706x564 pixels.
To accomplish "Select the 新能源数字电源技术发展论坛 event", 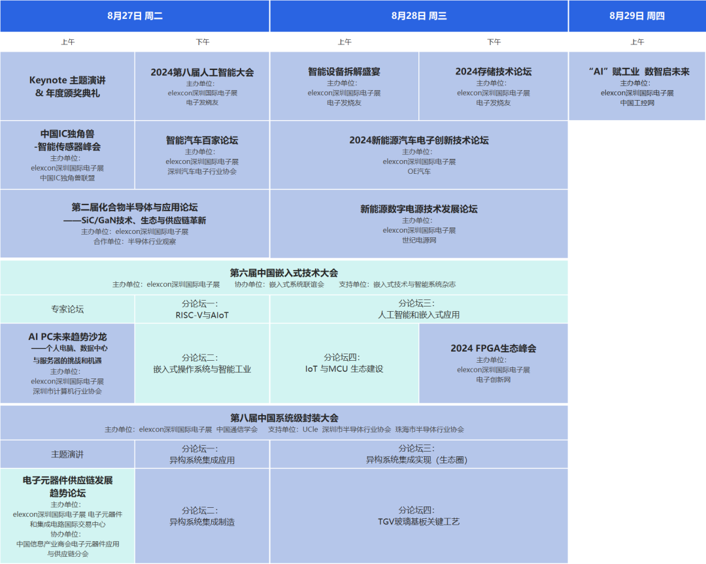I will (x=418, y=224).
